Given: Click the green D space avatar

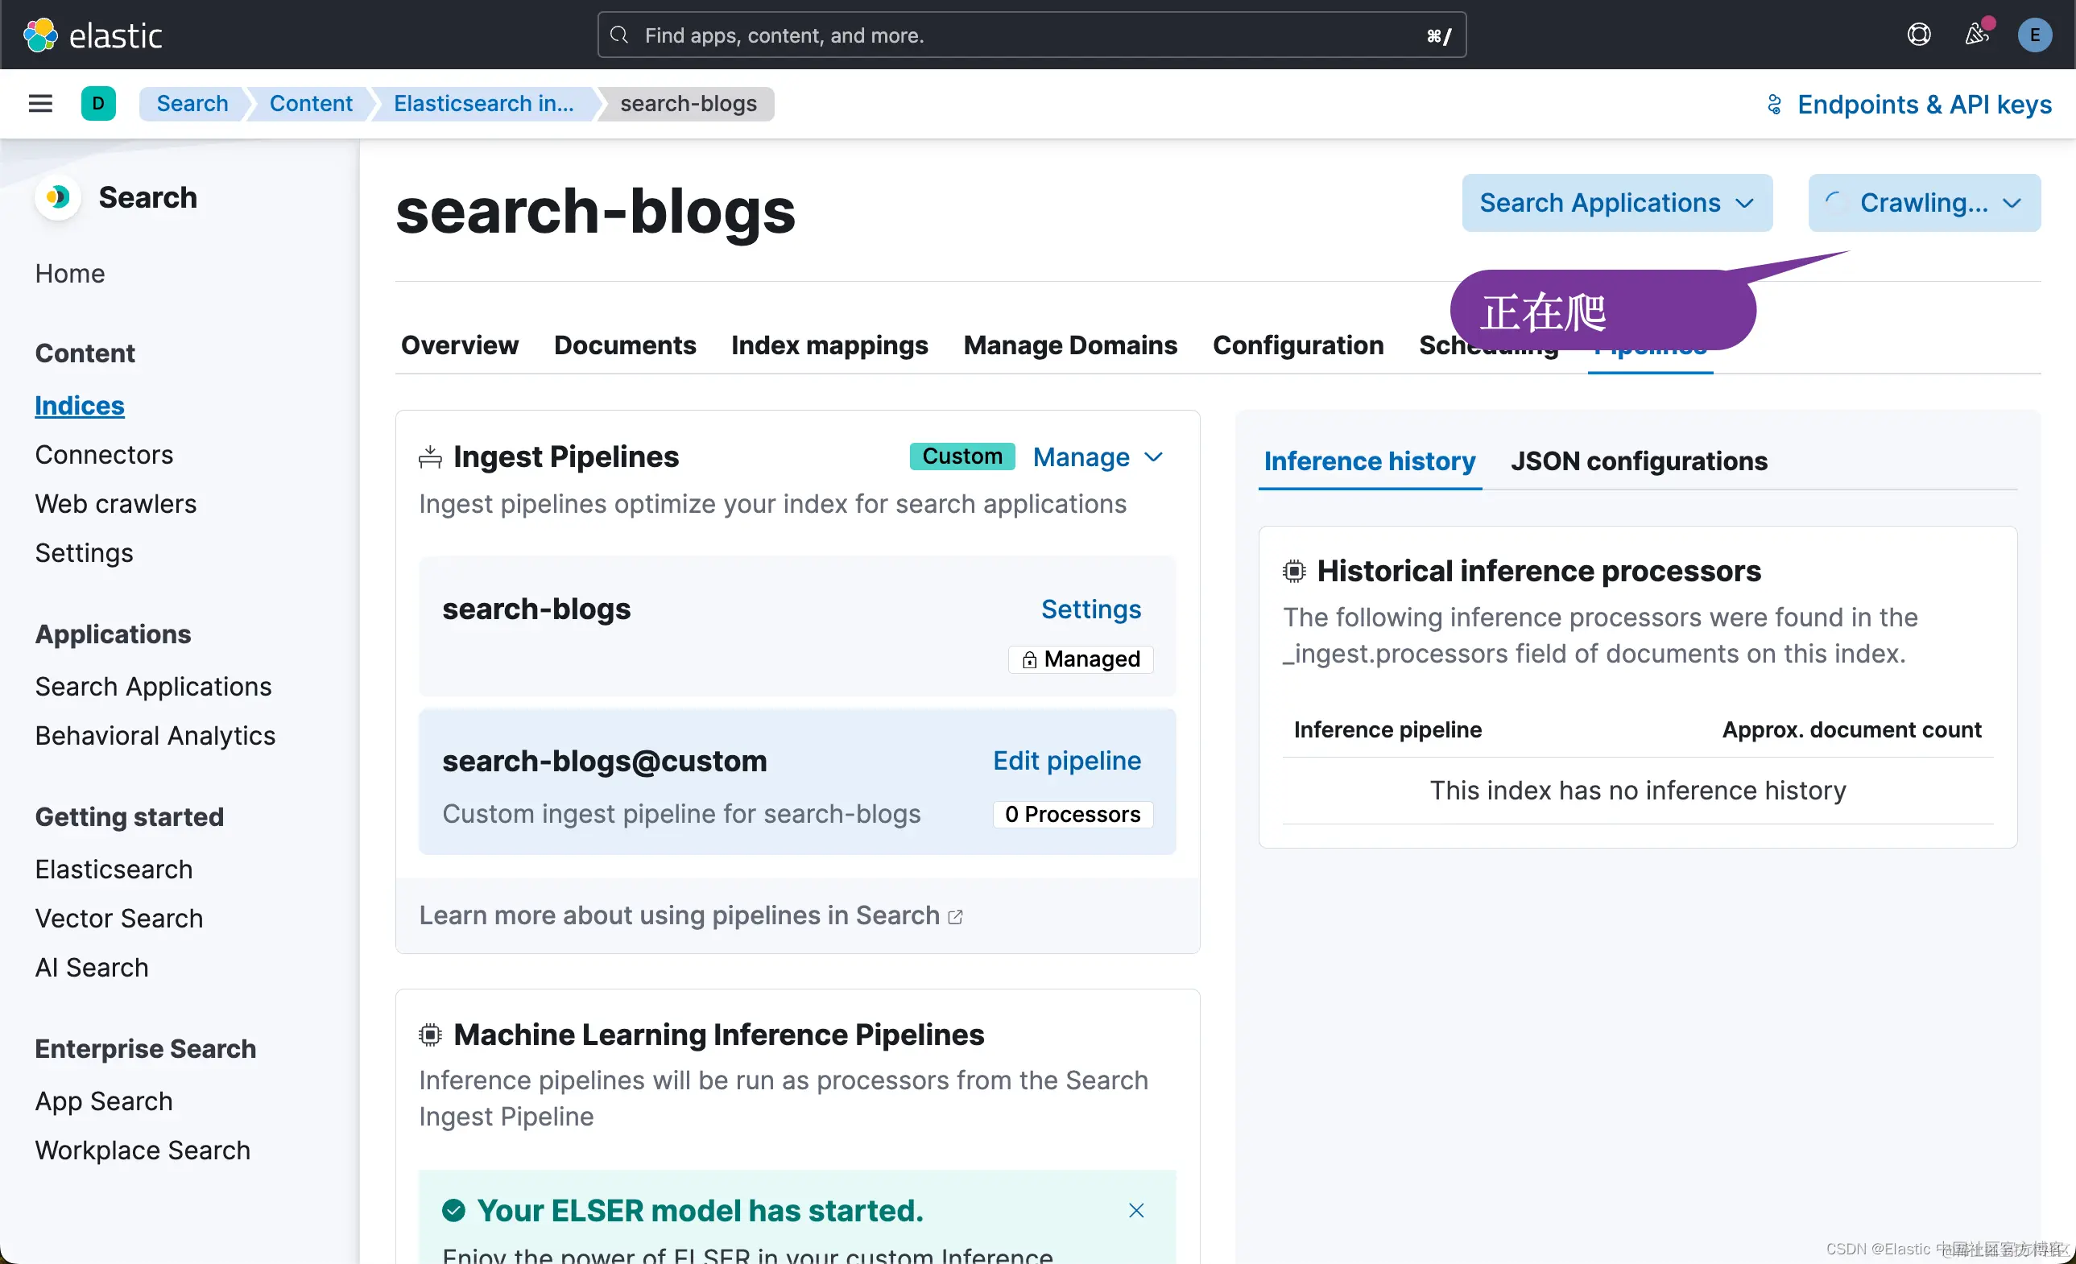Looking at the screenshot, I should [97, 104].
